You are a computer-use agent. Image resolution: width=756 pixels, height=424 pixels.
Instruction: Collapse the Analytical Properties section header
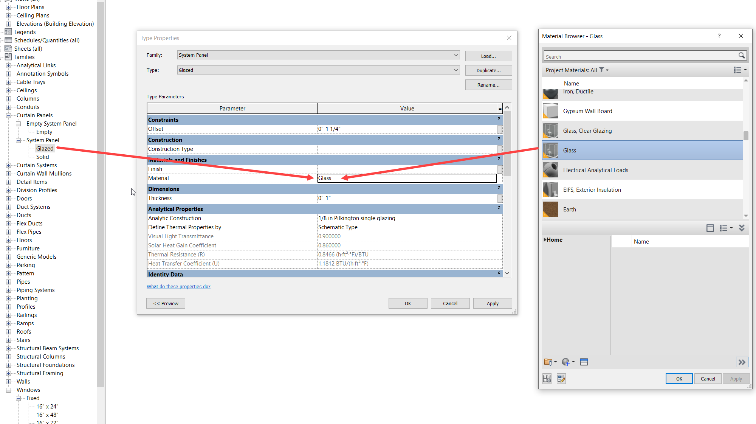coord(499,208)
